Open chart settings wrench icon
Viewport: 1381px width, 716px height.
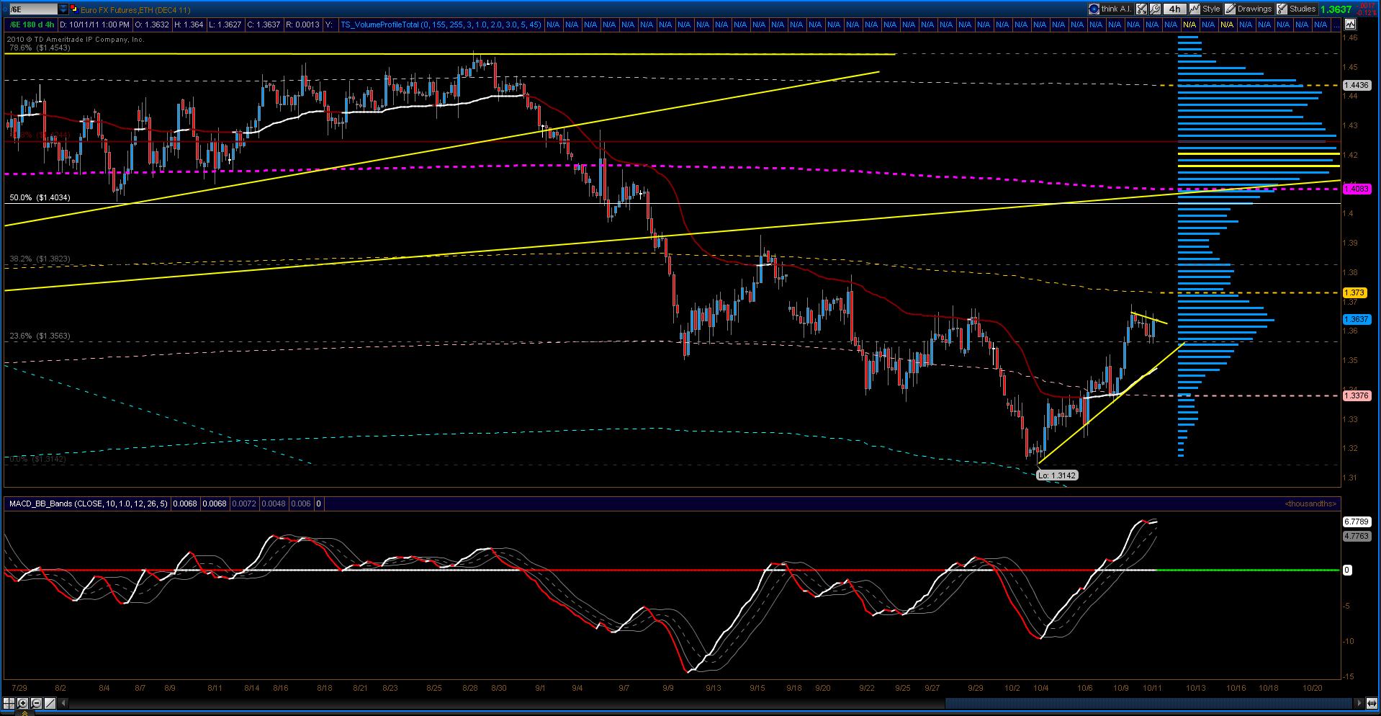pyautogui.click(x=1155, y=9)
